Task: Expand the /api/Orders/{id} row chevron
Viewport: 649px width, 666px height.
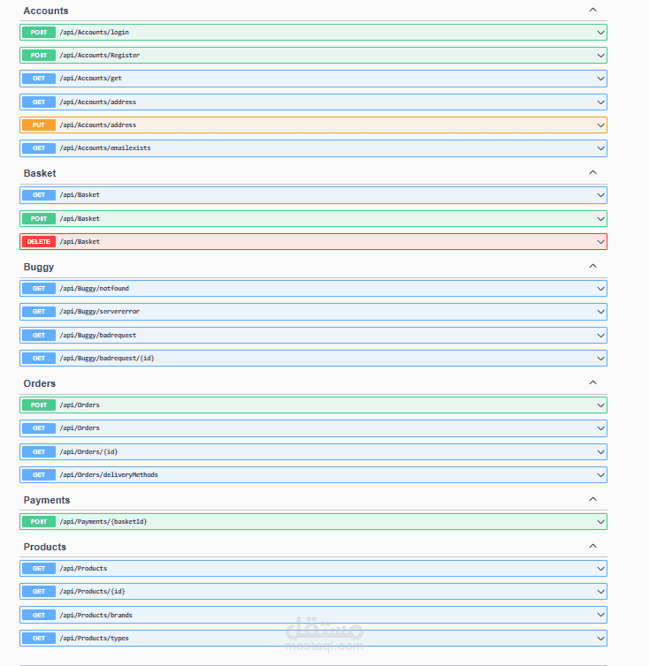Action: pyautogui.click(x=600, y=452)
